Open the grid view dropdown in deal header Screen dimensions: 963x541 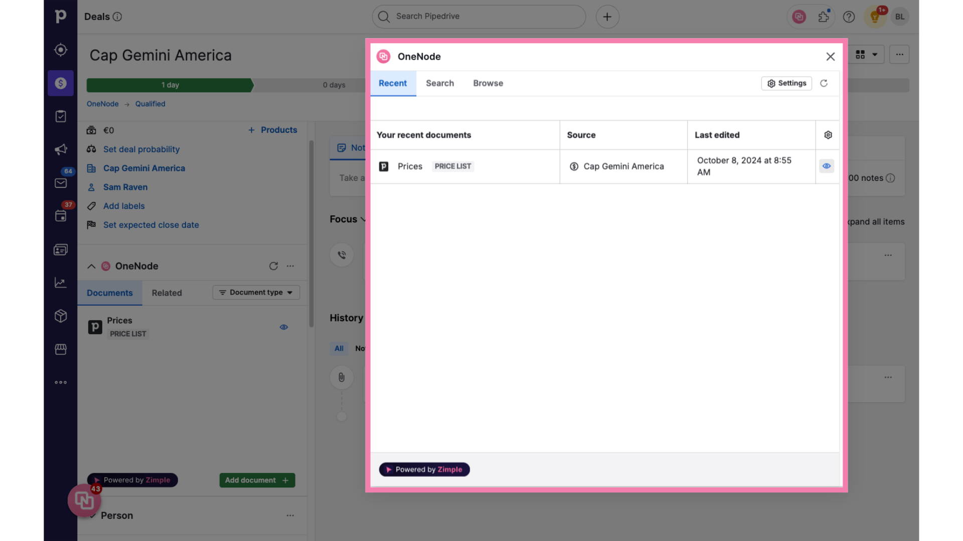[867, 54]
